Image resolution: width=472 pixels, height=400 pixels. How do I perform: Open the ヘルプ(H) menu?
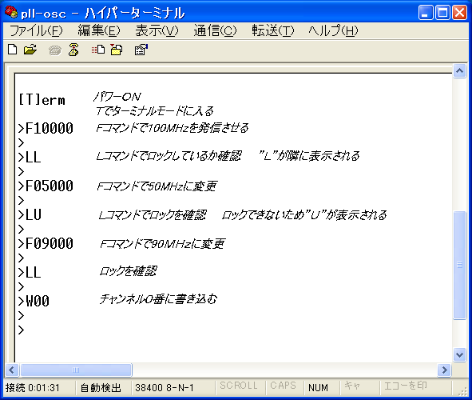333,30
